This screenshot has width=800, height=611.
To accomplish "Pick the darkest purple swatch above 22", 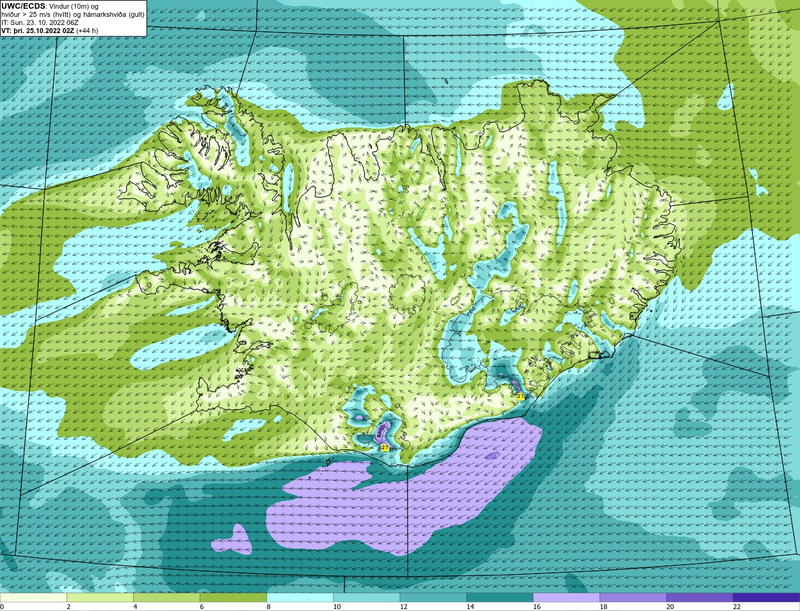I will pos(766,598).
